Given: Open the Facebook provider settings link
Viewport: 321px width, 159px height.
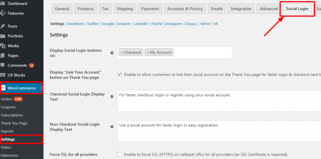Looking at the screenshot, I should 76,24.
